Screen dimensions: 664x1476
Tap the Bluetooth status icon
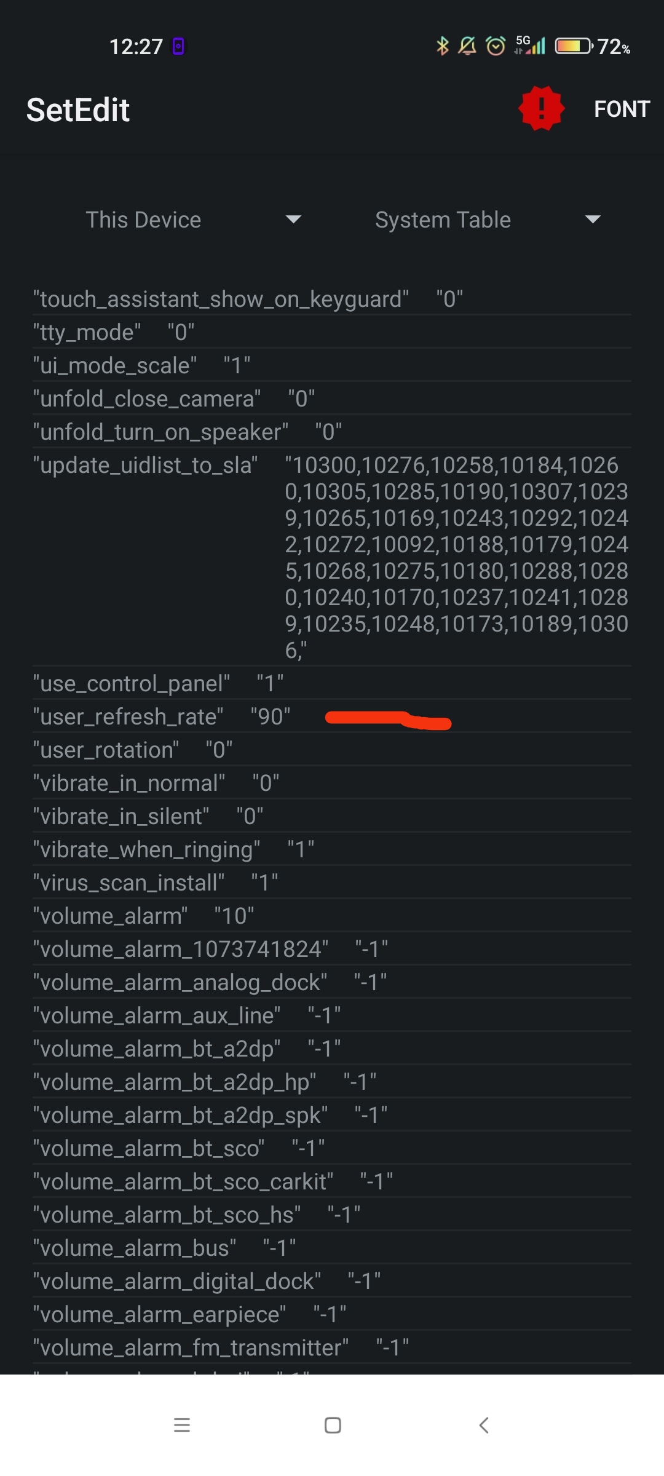click(442, 46)
